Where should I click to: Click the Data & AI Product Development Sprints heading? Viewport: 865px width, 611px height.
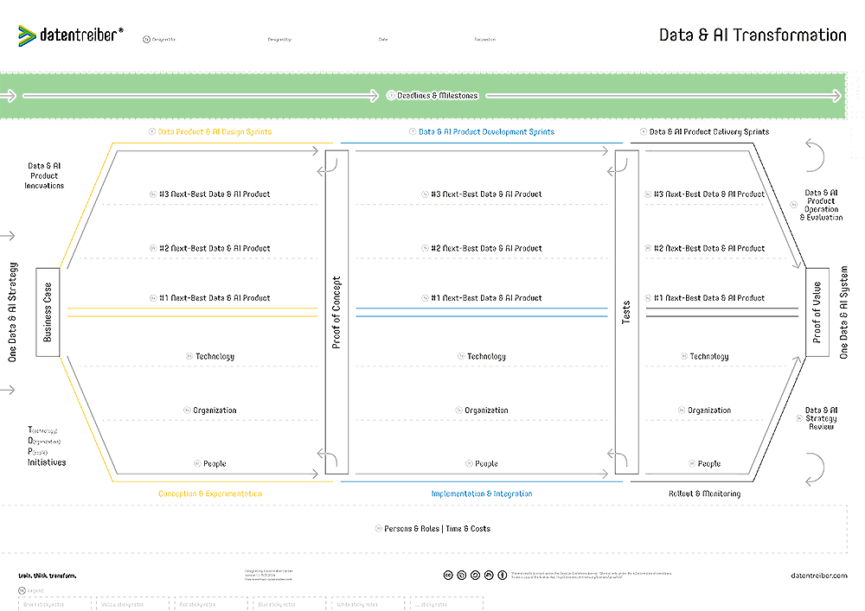(486, 131)
